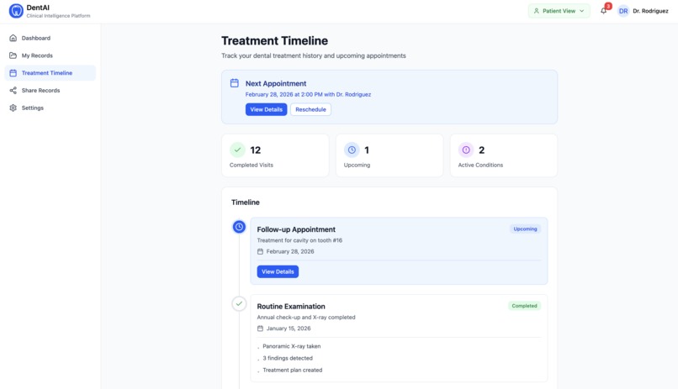Click the Treatment Timeline page heading
The height and width of the screenshot is (389, 678).
pos(274,40)
